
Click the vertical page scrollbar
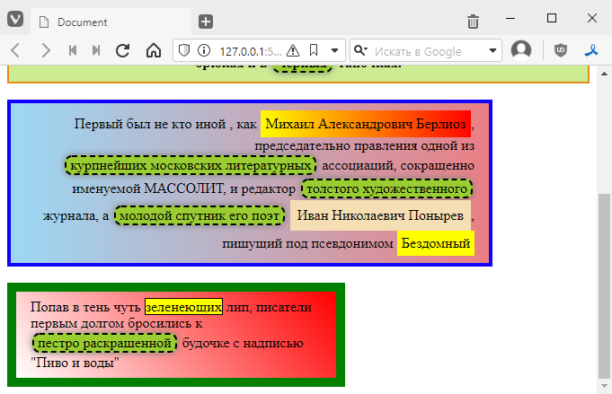pyautogui.click(x=604, y=269)
